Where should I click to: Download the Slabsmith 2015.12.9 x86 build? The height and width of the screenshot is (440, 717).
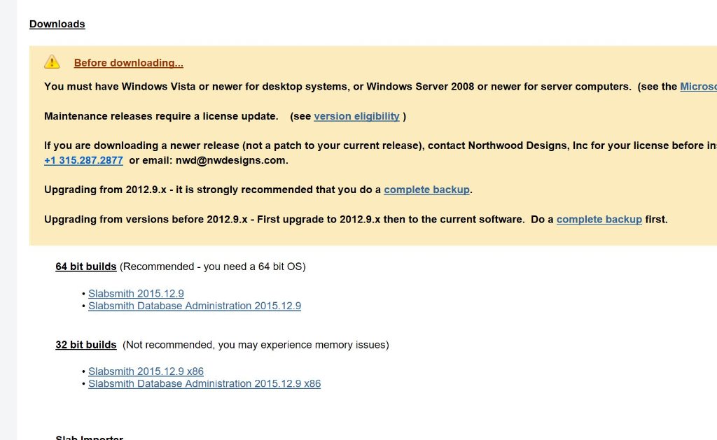(146, 371)
